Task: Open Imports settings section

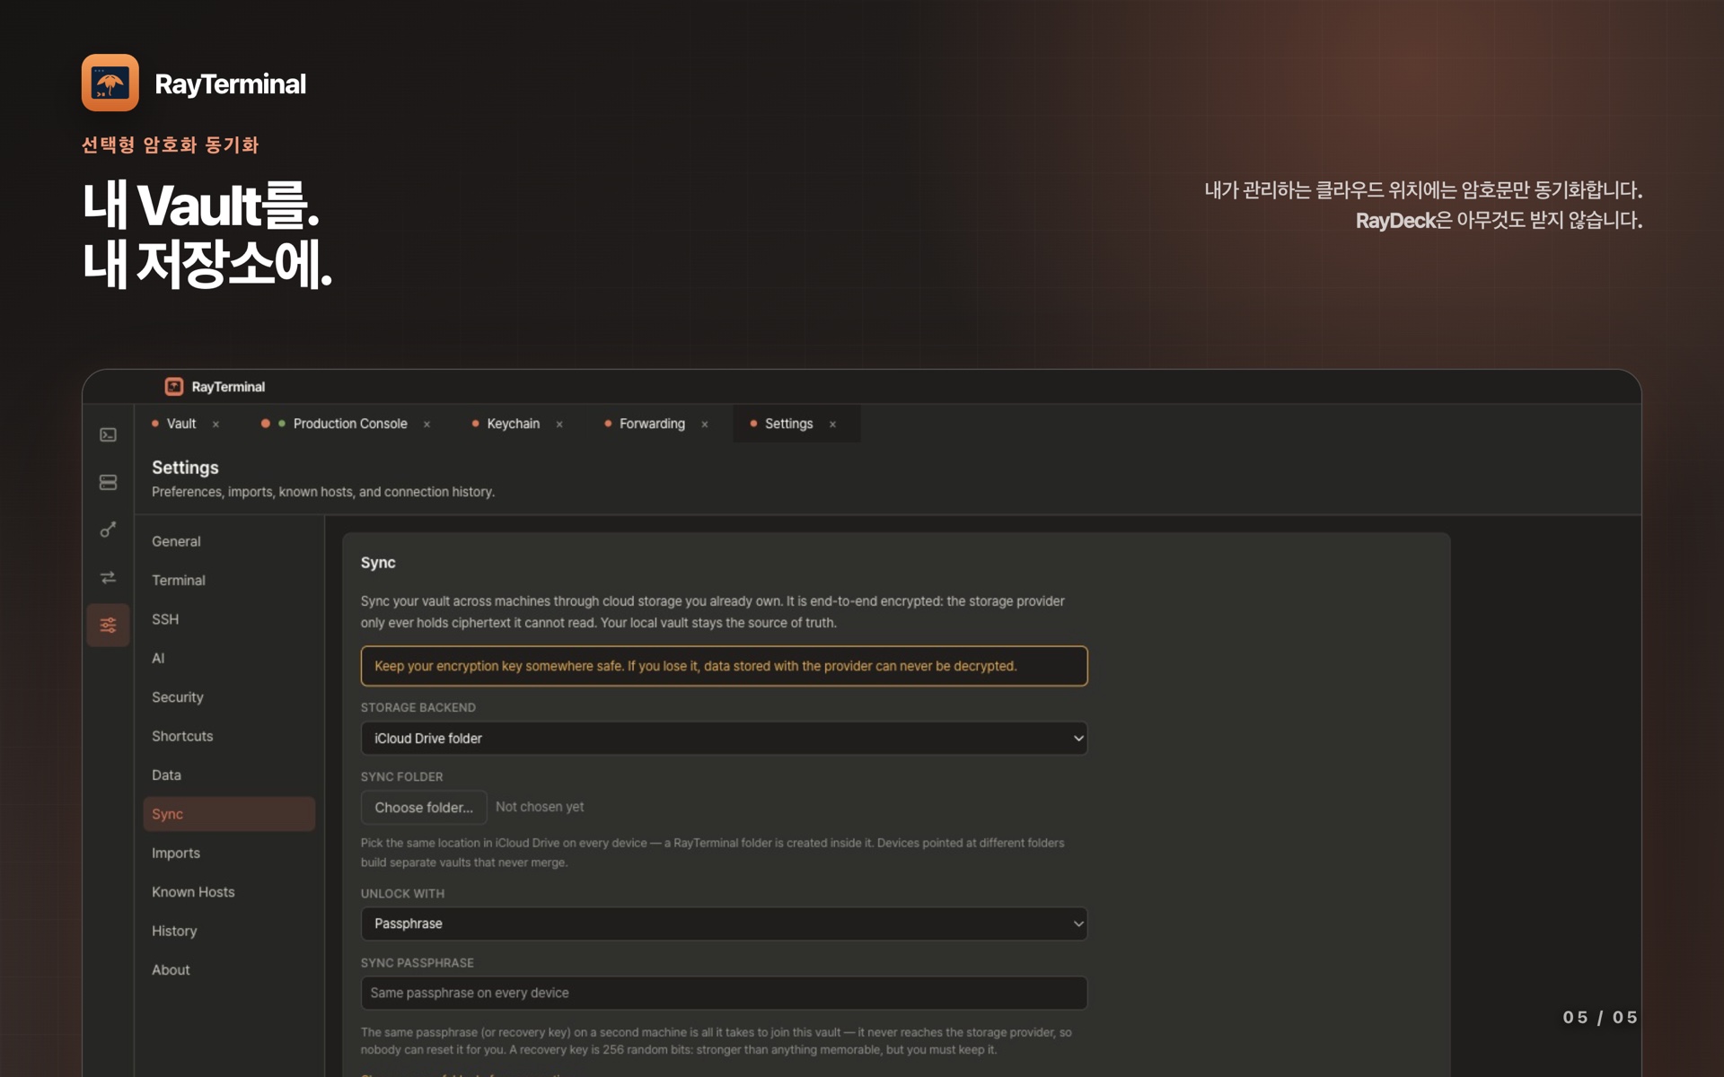Action: (229, 853)
